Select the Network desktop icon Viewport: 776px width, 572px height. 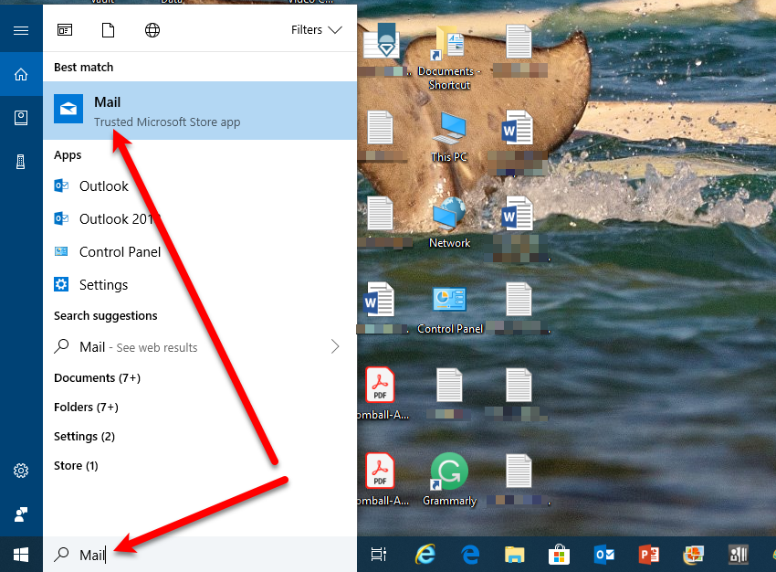click(449, 223)
